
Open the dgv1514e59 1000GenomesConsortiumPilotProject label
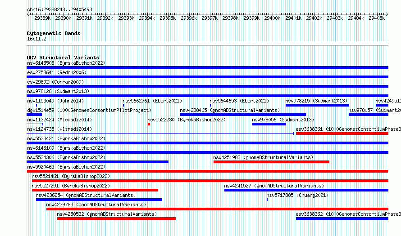tap(89, 110)
